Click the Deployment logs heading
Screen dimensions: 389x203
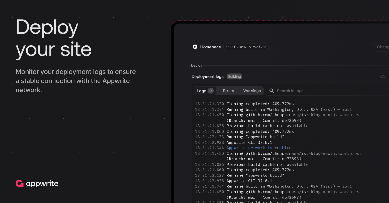[207, 77]
